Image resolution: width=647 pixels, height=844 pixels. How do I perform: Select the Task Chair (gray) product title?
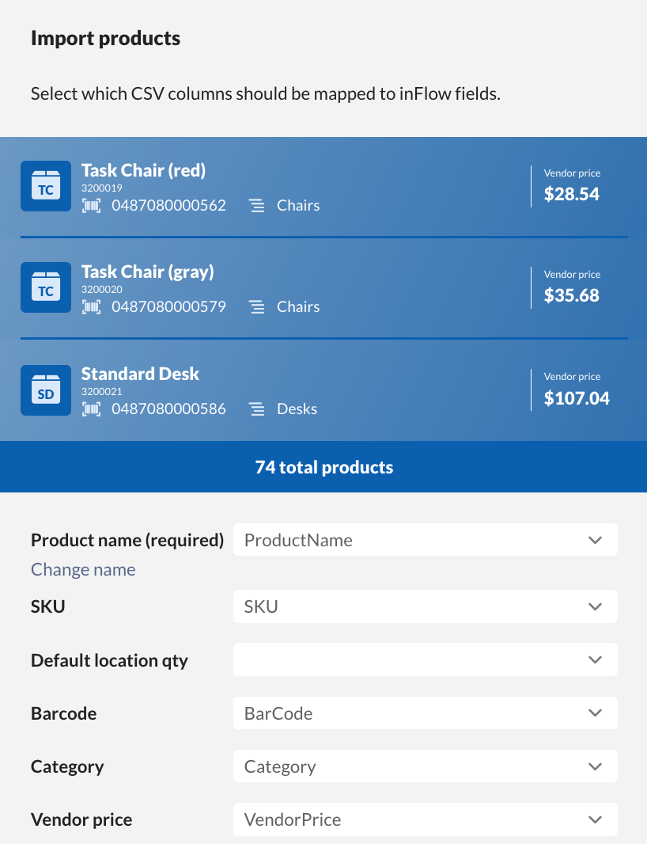[148, 272]
